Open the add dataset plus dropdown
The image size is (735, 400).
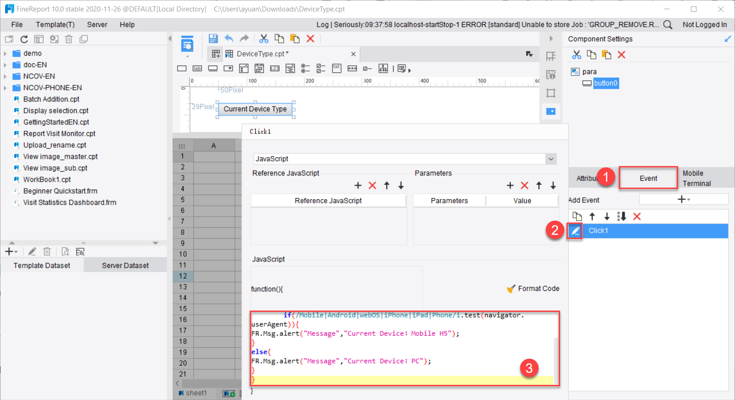[11, 251]
